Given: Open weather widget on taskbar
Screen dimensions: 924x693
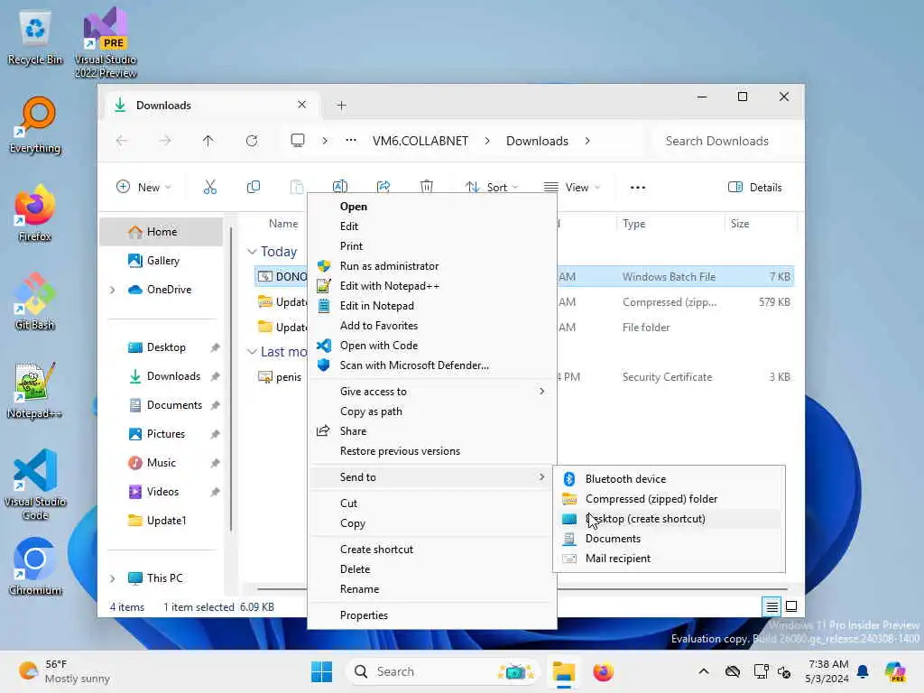Looking at the screenshot, I should 64,671.
